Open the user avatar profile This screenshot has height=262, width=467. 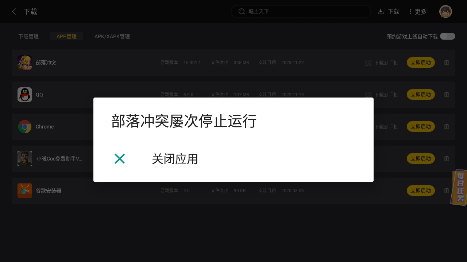click(x=445, y=12)
